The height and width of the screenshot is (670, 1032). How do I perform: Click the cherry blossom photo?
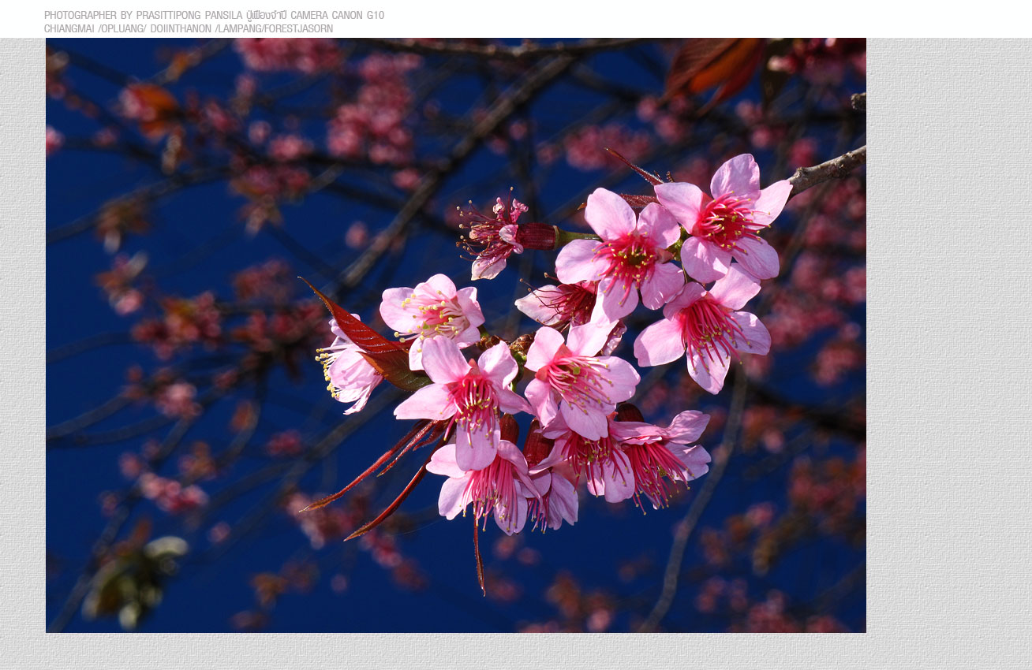(x=455, y=335)
